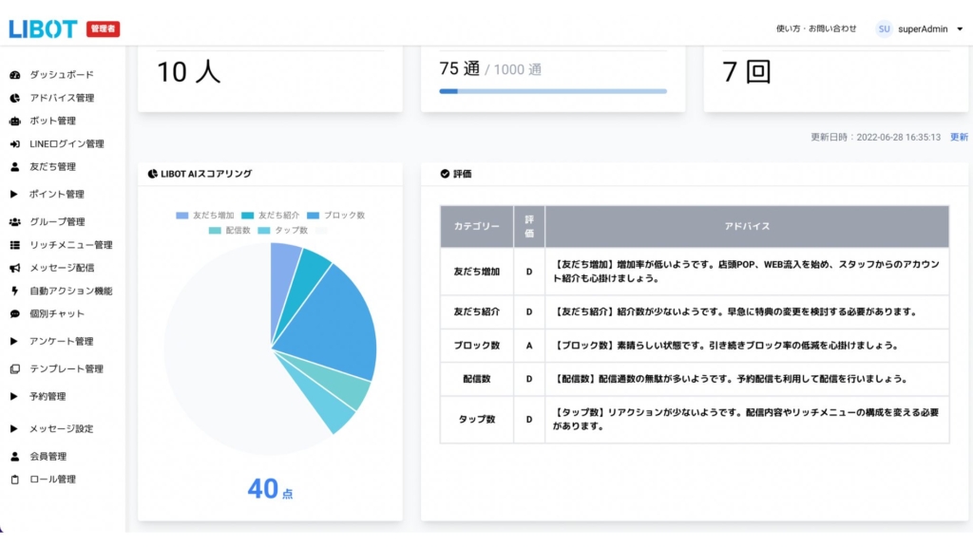Click the アドバイス管理 pie-chart icon
The image size is (973, 547).
pos(14,98)
